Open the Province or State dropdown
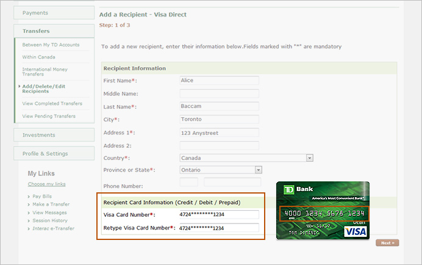The image size is (422, 265). click(x=221, y=170)
